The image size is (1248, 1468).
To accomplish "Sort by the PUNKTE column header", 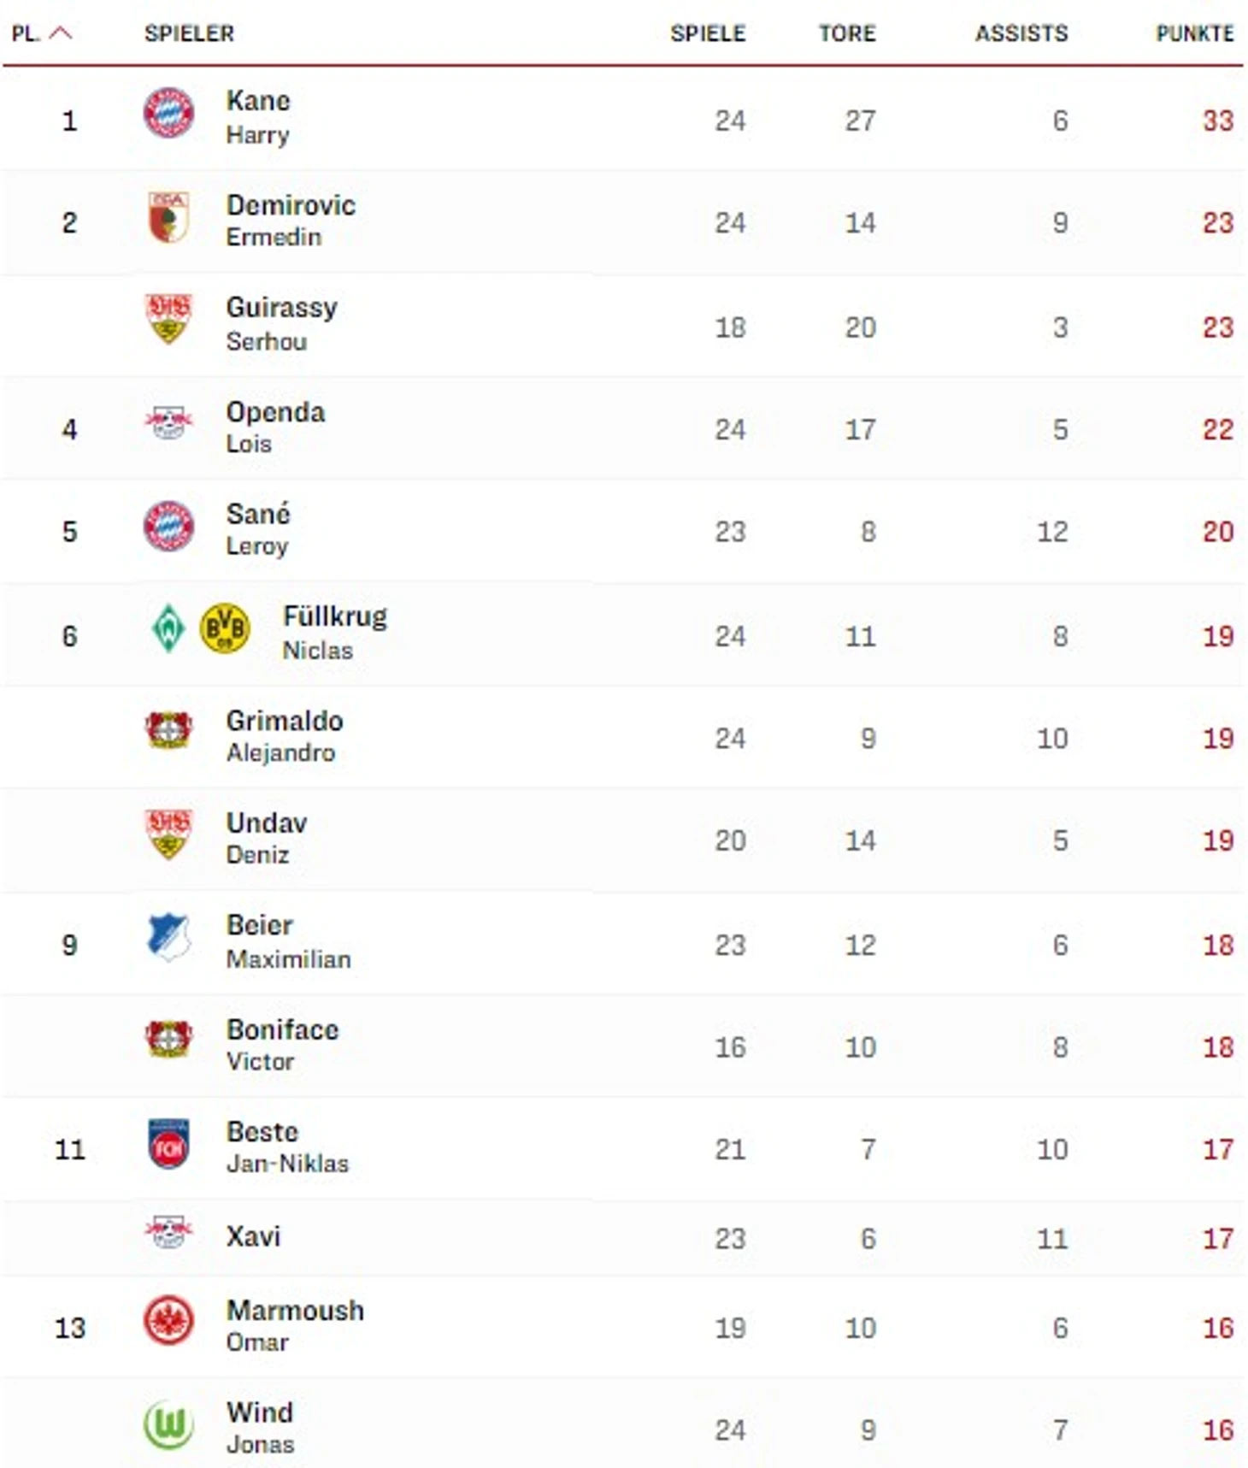I will (1194, 33).
